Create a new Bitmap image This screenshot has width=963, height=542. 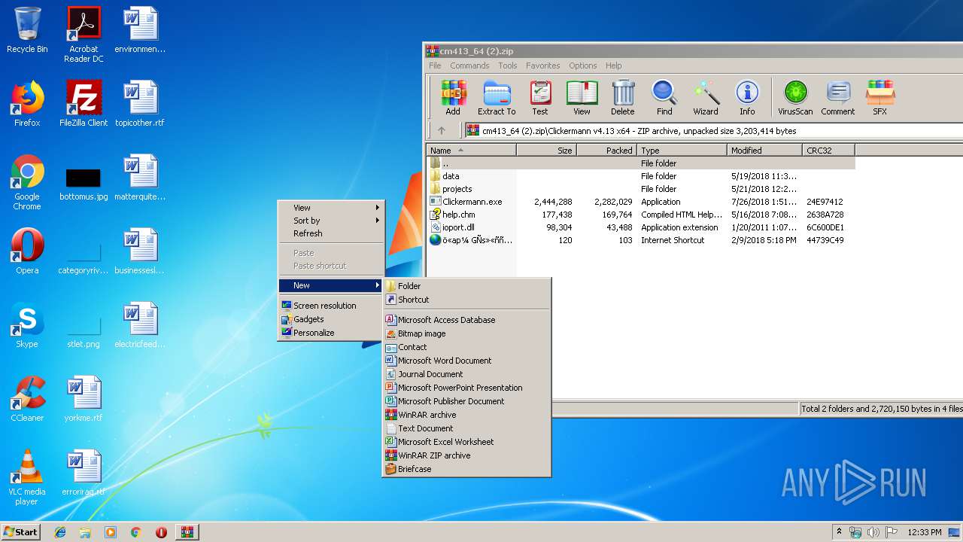tap(466, 333)
